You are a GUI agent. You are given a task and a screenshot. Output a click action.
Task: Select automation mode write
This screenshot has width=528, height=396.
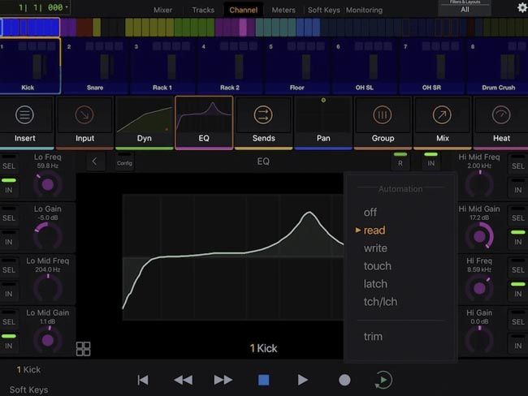(x=375, y=248)
